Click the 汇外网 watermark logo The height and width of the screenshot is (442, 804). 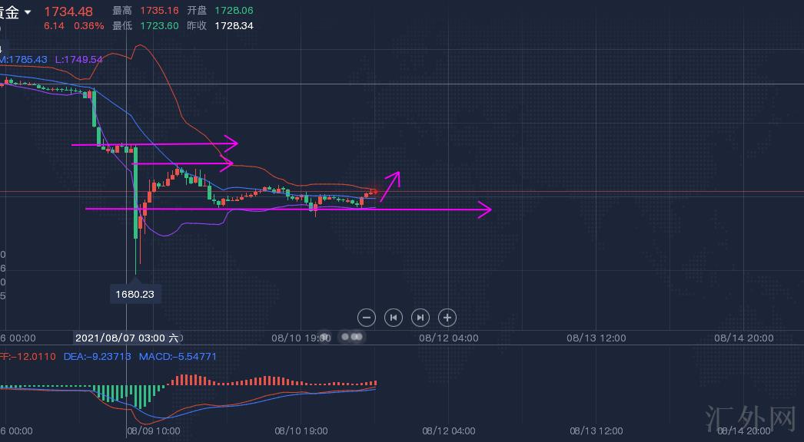(x=749, y=419)
